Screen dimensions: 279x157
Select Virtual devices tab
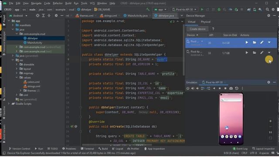pyautogui.click(x=191, y=22)
